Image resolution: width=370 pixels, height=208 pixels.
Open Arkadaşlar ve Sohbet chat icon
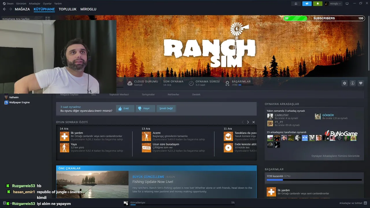pos(365,203)
